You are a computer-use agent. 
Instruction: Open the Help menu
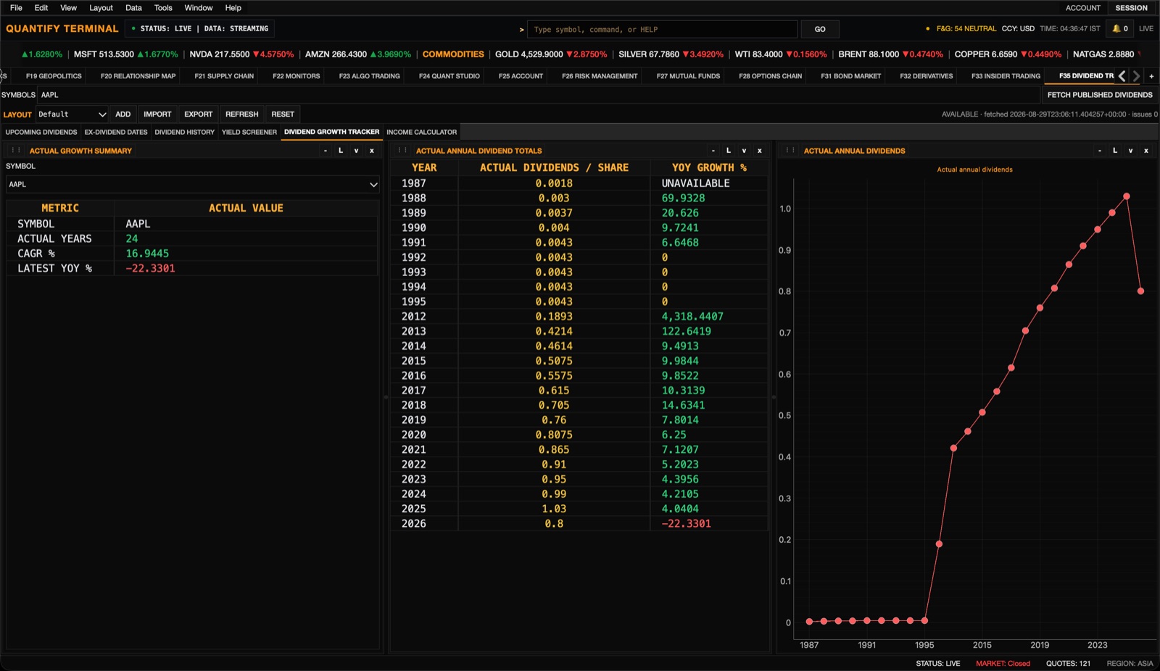coord(233,8)
